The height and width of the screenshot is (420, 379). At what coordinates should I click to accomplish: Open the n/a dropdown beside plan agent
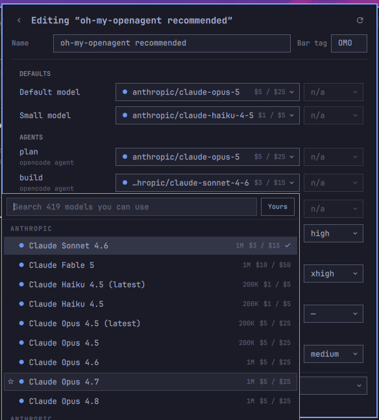tap(334, 157)
